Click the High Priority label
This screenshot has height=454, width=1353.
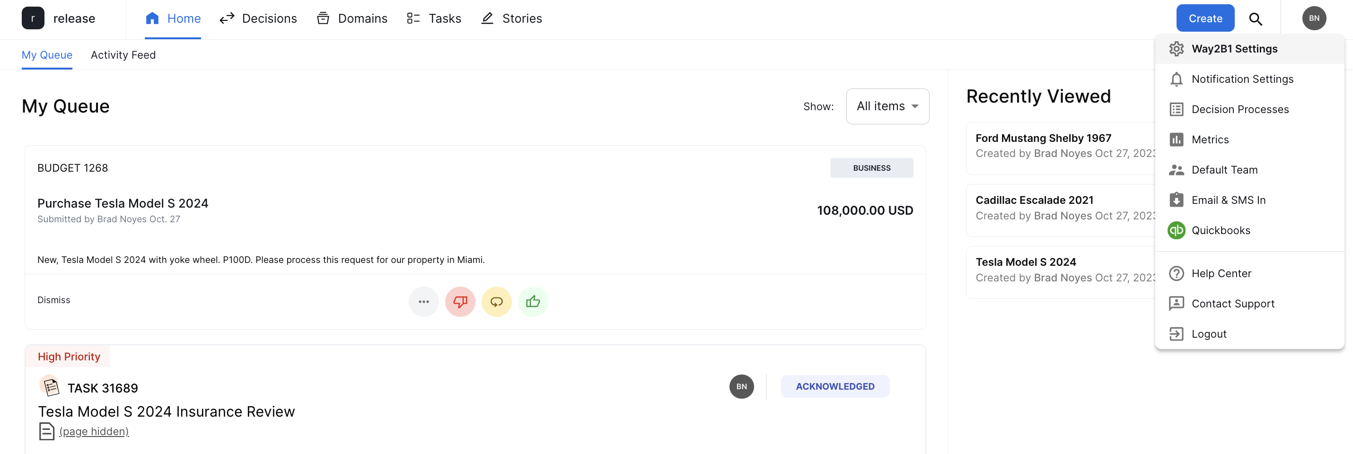coord(69,357)
